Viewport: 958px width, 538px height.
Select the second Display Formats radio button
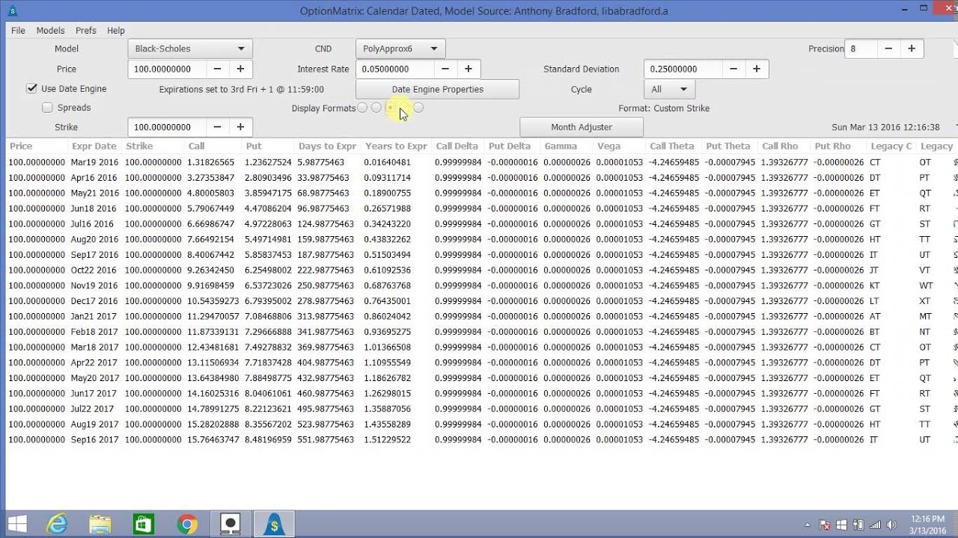pyautogui.click(x=376, y=108)
